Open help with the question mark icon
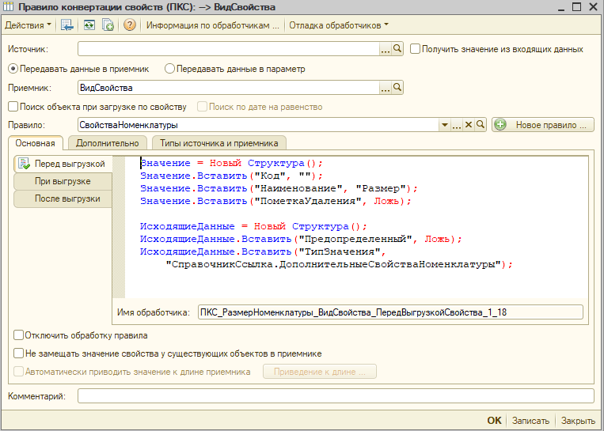The height and width of the screenshot is (431, 604). coord(130,25)
